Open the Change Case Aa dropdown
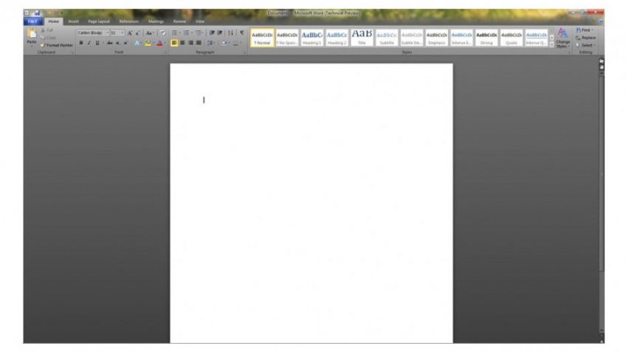626x352 pixels. click(x=149, y=33)
